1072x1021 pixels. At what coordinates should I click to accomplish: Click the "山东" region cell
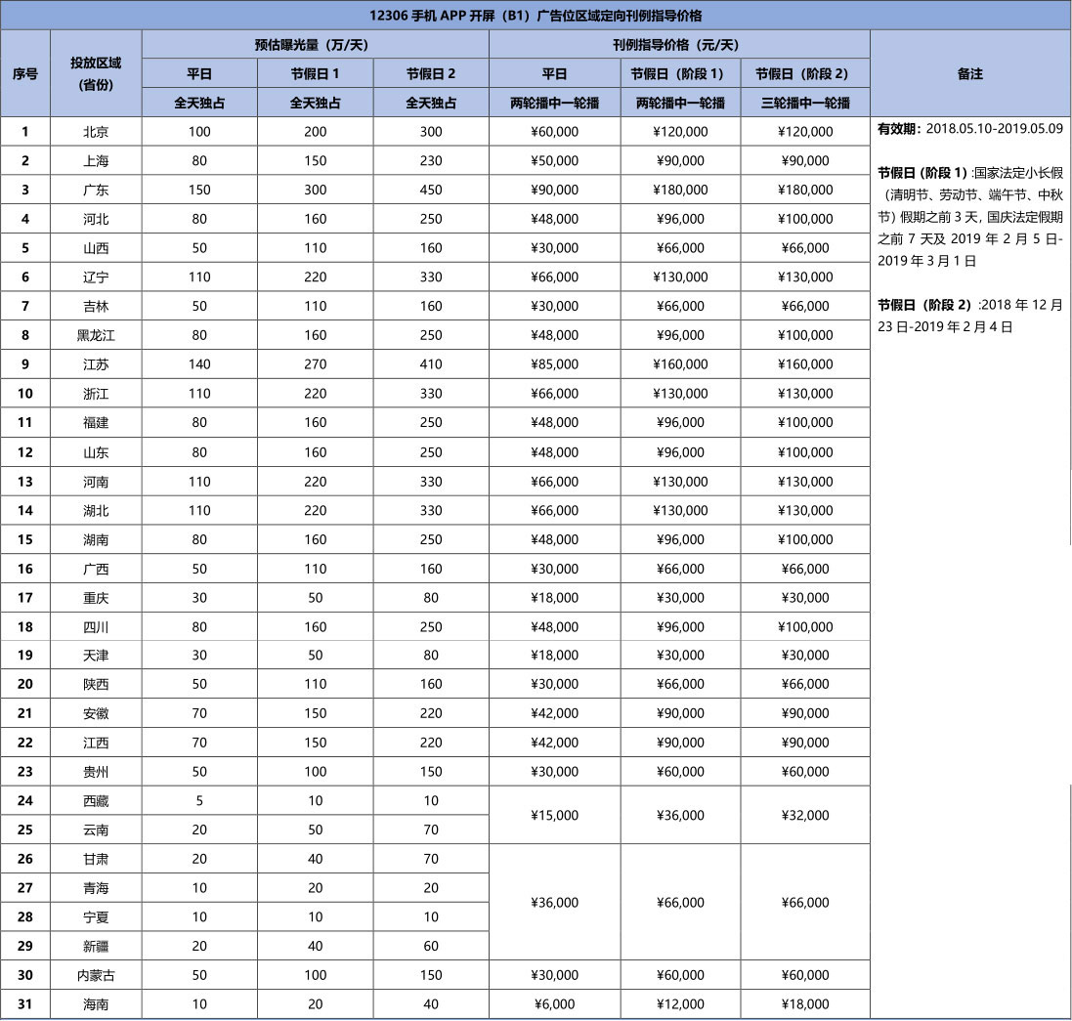(x=96, y=451)
